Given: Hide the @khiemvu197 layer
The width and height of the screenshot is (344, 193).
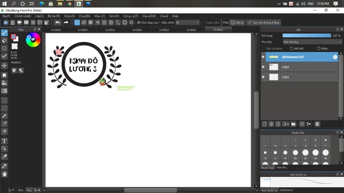Looking at the screenshot, I should (x=263, y=57).
